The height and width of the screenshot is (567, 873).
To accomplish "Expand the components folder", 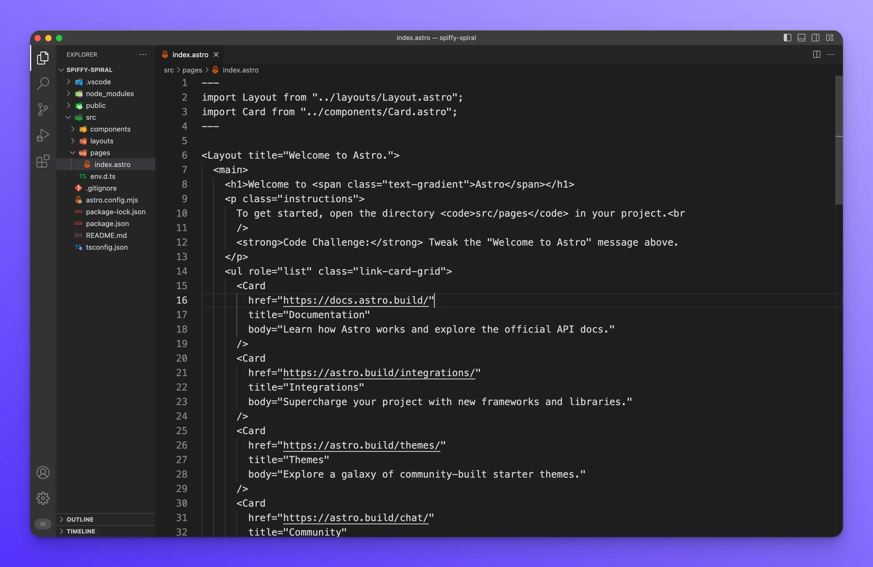I will tap(73, 129).
